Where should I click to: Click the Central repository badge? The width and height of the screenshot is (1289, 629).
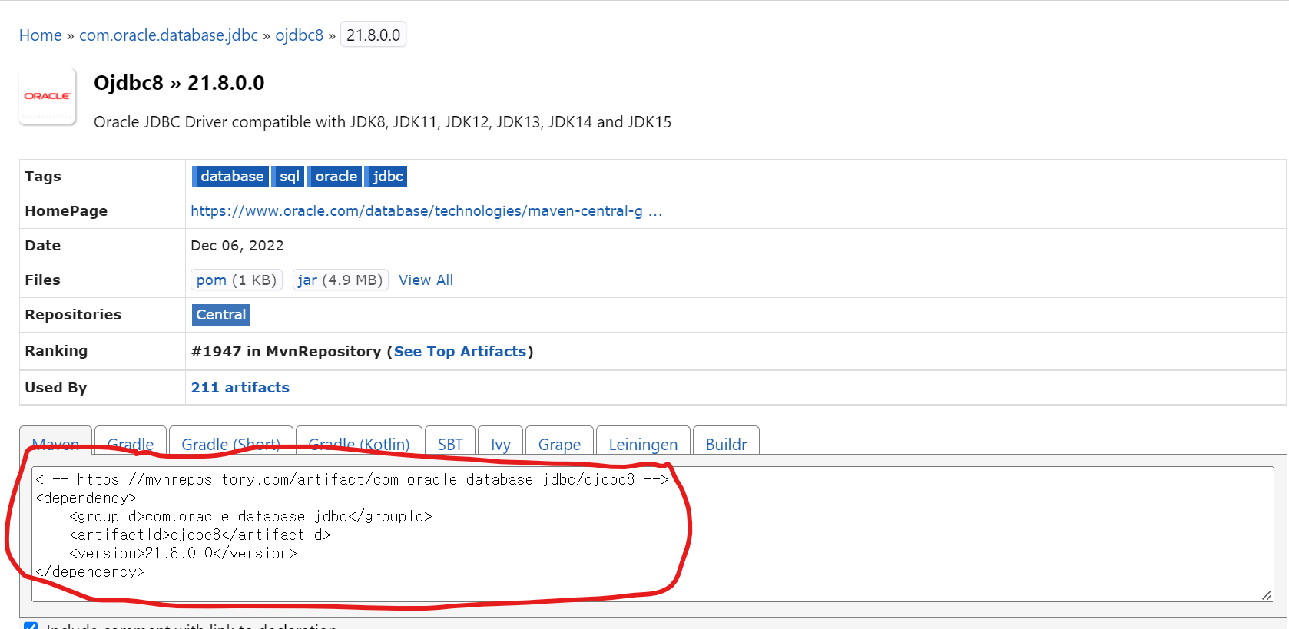click(x=221, y=315)
